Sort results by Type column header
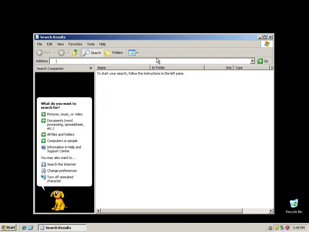The image size is (309, 232). (251, 68)
